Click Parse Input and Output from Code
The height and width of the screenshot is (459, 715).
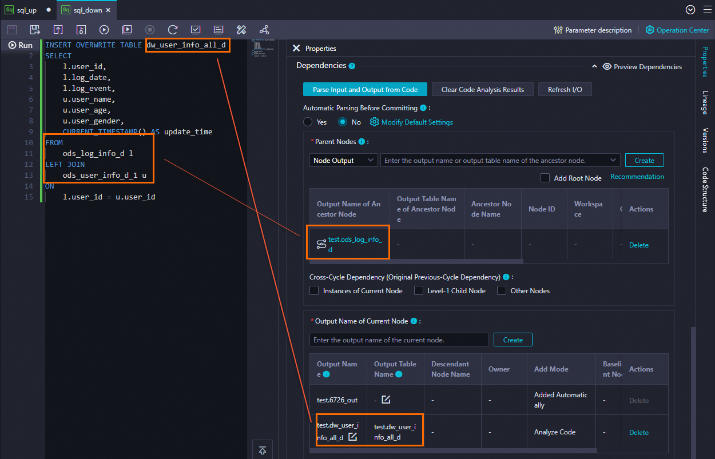[365, 90]
